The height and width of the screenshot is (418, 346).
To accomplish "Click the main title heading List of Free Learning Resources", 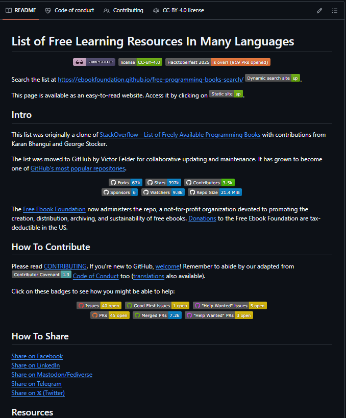I will [153, 41].
